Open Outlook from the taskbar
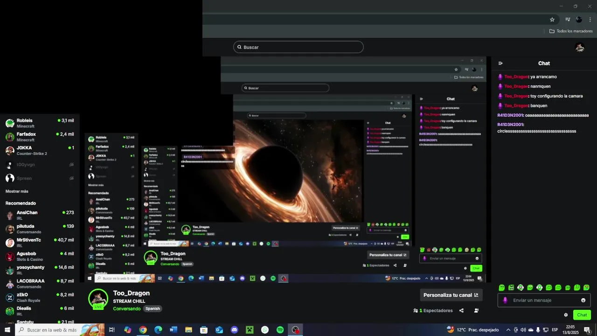The image size is (597, 336). (x=219, y=330)
